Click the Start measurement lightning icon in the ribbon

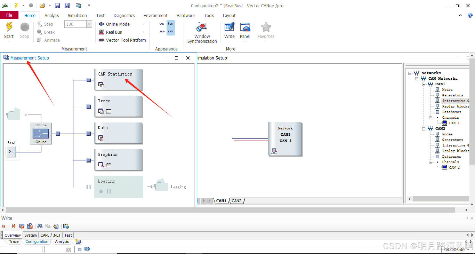[x=9, y=27]
